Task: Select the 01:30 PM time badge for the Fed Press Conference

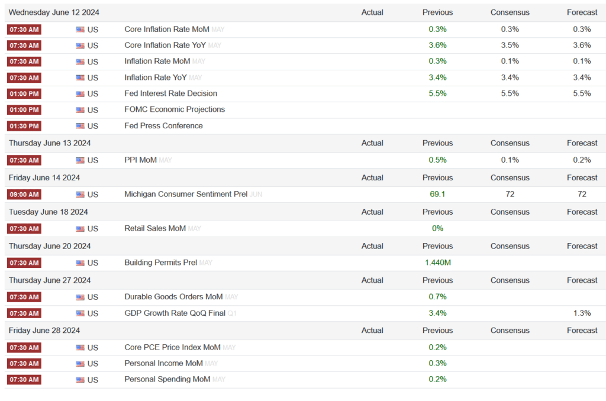Action: pos(24,126)
